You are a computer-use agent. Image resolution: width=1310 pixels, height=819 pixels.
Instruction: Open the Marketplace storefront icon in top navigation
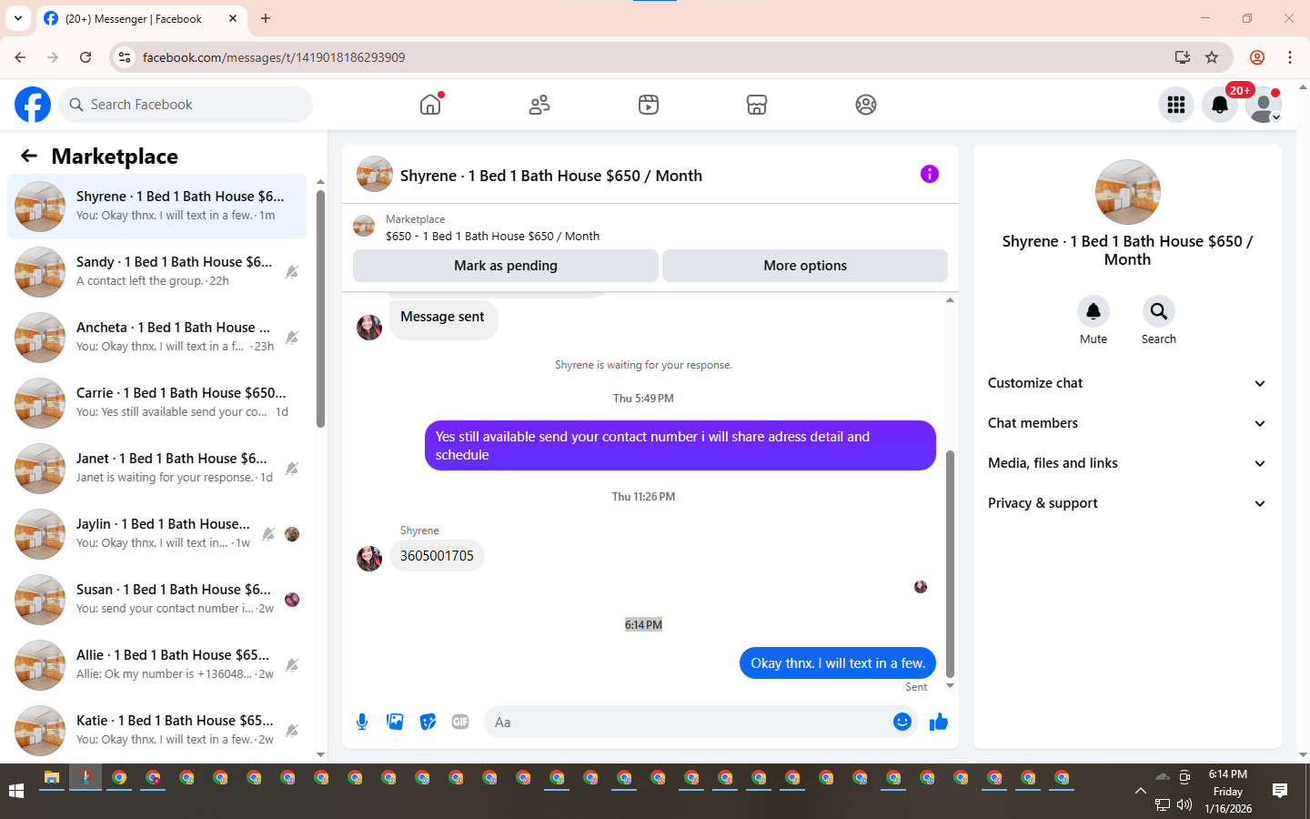tap(757, 105)
